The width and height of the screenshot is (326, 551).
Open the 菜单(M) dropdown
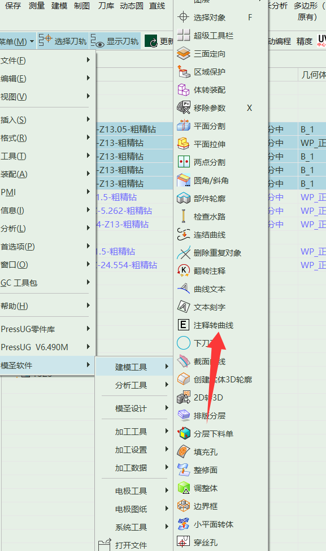(17, 41)
